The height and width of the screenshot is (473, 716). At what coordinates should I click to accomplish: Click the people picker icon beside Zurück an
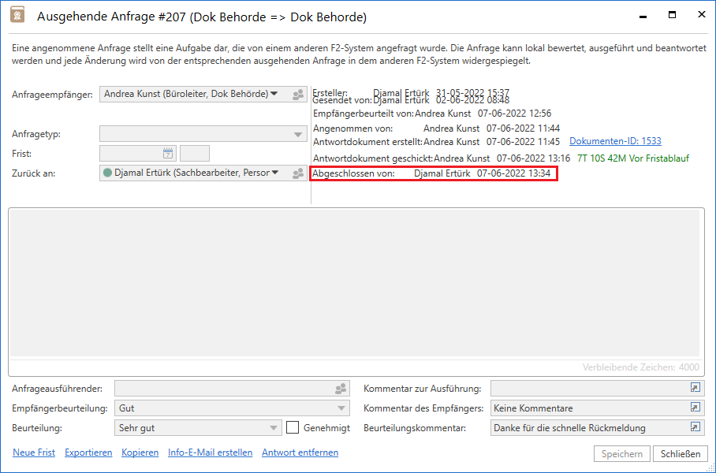[x=298, y=173]
